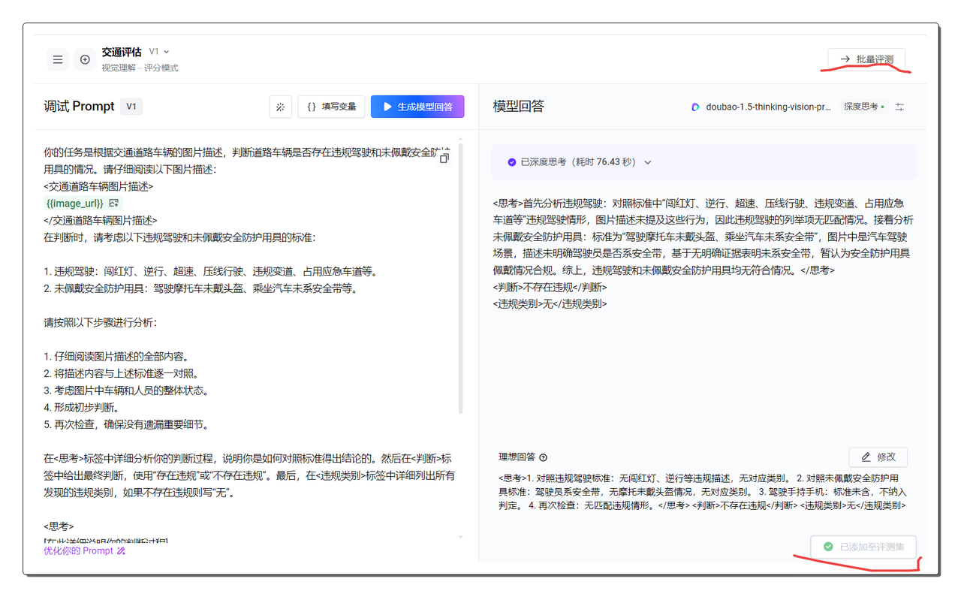This screenshot has height=597, width=961.
Task: Toggle the 深度思考 deep thinking mode
Action: [x=863, y=107]
